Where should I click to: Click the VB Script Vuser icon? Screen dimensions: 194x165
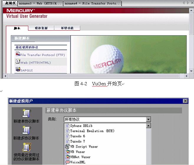pos(67,146)
